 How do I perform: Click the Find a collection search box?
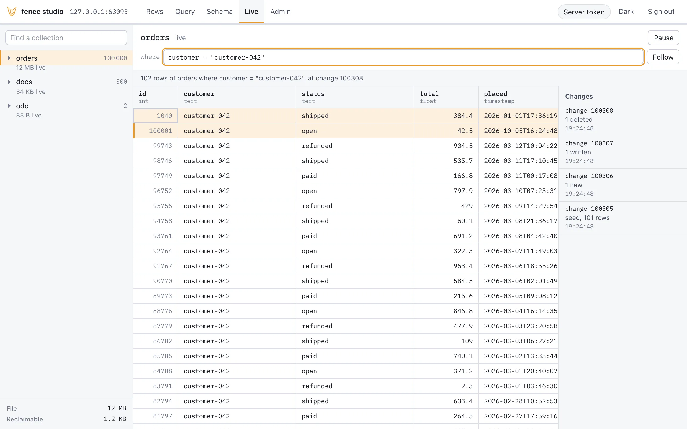(x=66, y=38)
